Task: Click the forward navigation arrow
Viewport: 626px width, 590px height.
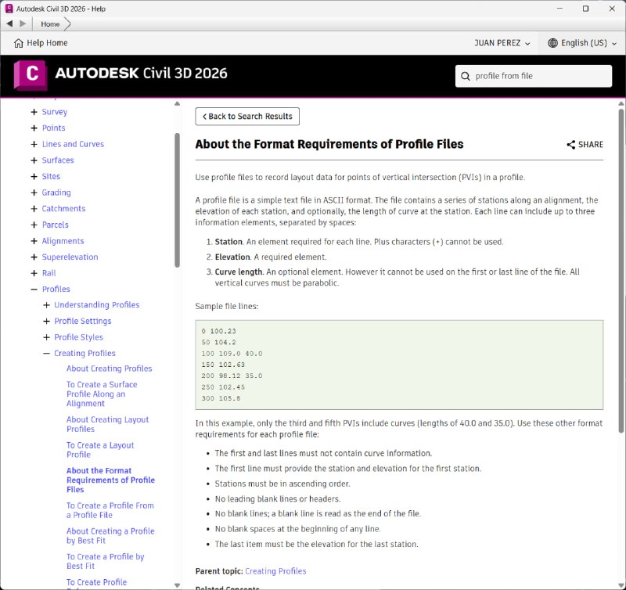Action: pyautogui.click(x=23, y=24)
